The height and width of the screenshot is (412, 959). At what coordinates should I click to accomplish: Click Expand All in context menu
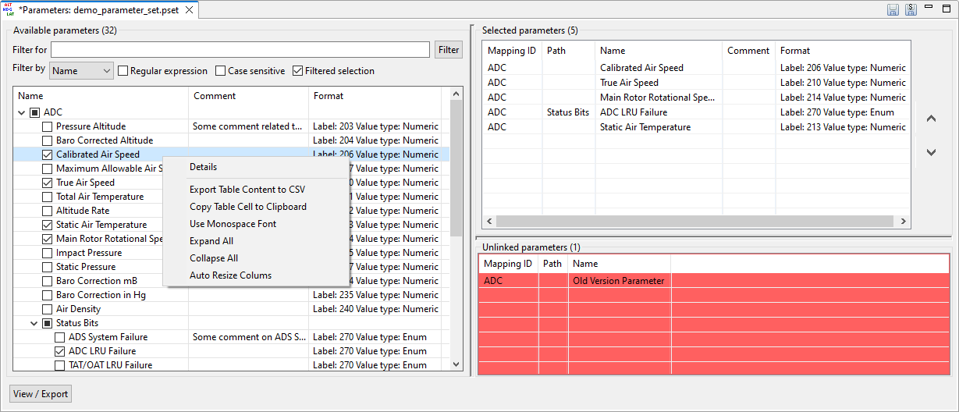pos(211,241)
